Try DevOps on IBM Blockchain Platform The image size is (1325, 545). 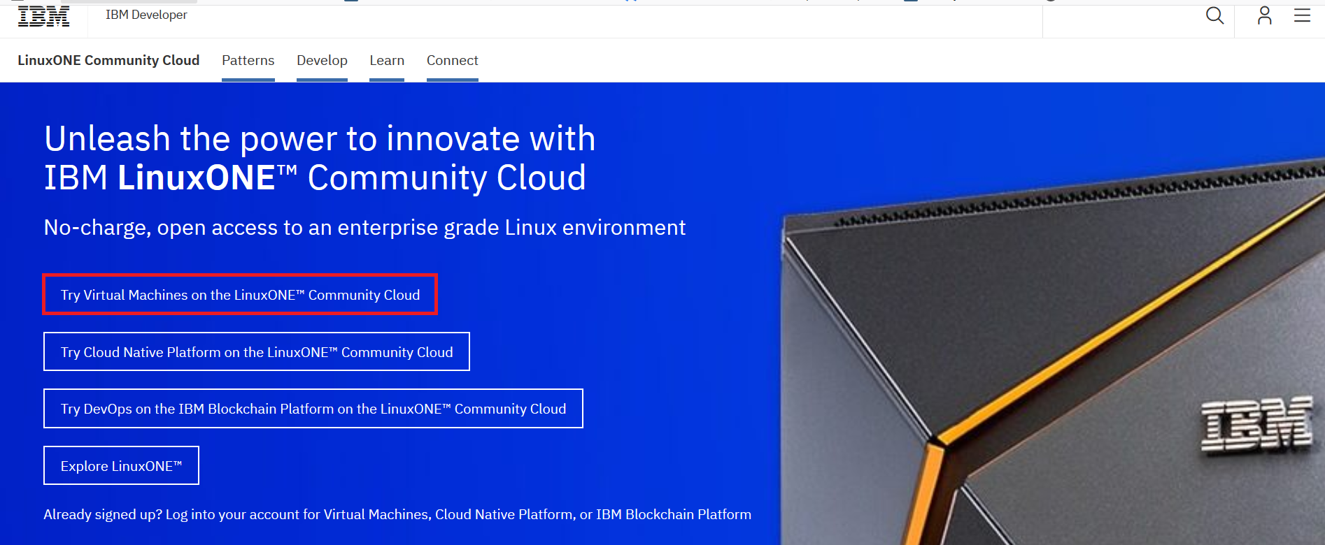tap(313, 409)
